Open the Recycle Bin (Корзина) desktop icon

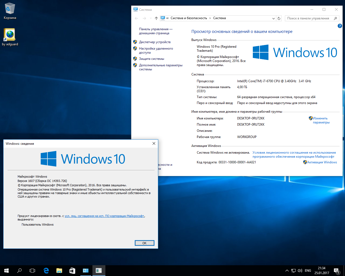pos(10,11)
